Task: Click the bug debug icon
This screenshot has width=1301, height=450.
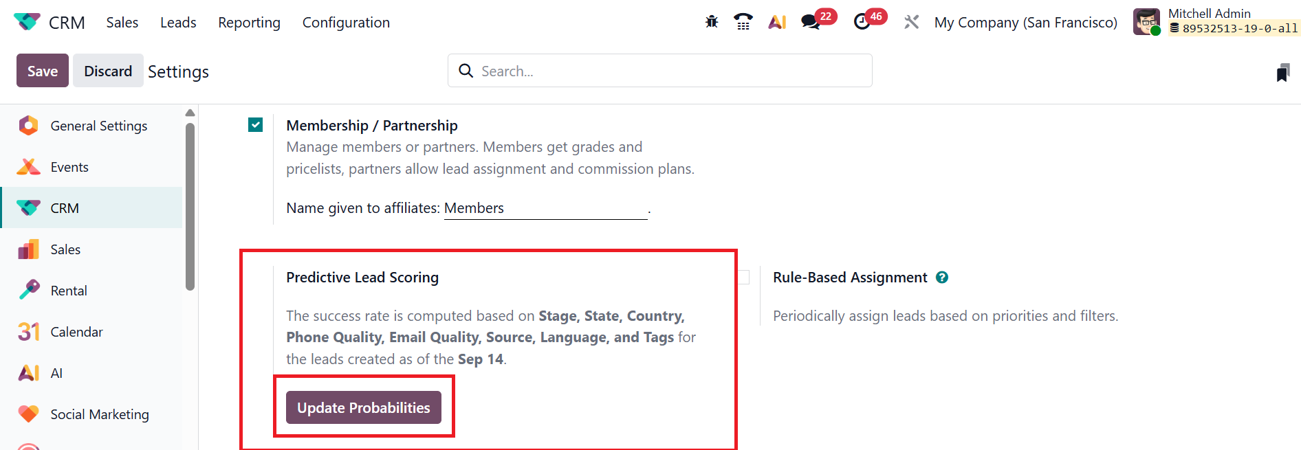Action: 712,22
